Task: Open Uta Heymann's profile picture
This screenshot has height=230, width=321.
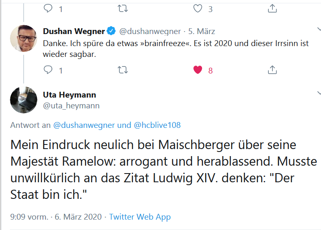Action: click(23, 100)
